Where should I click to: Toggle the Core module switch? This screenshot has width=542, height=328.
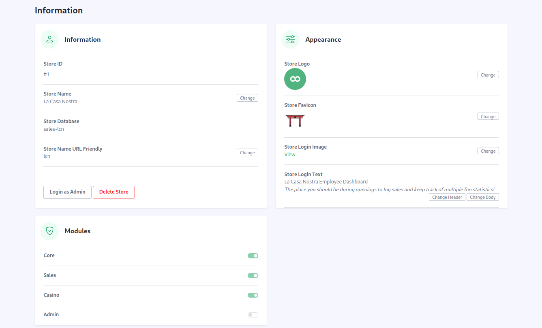tap(253, 256)
